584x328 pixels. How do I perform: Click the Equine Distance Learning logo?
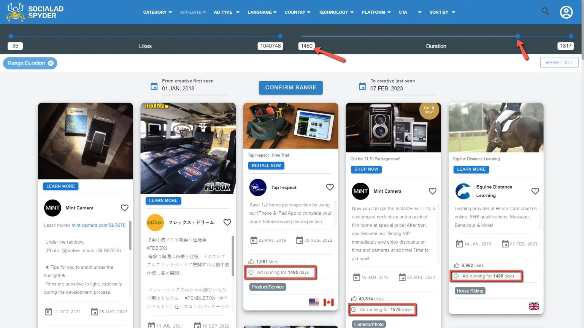tap(463, 191)
